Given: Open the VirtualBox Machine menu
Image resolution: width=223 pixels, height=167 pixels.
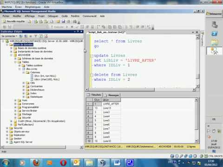Looking at the screenshot, I should (x=7, y=7).
